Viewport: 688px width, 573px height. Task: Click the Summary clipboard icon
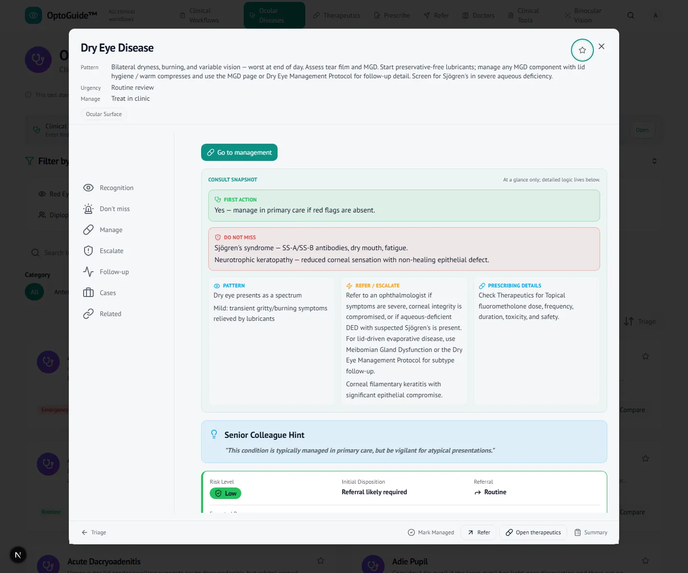coord(578,532)
